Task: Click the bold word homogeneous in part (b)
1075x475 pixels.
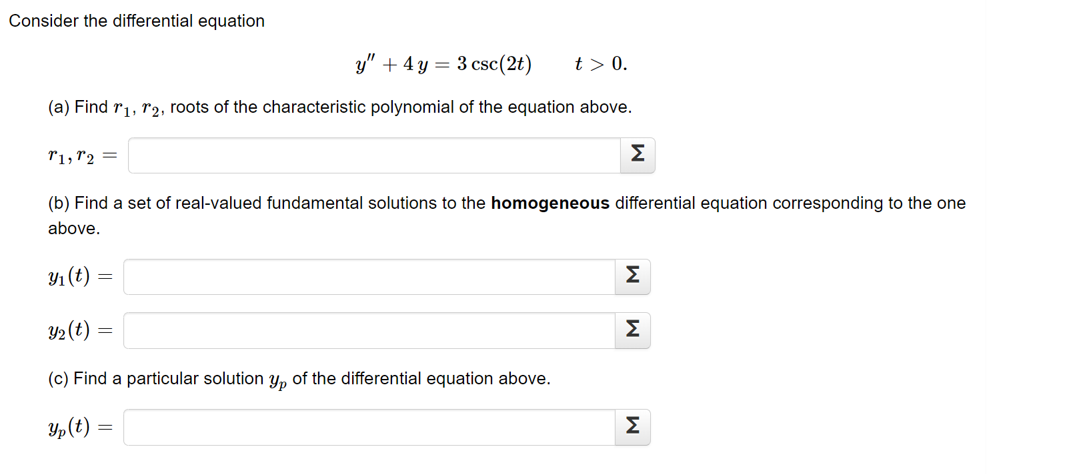Action: (550, 203)
